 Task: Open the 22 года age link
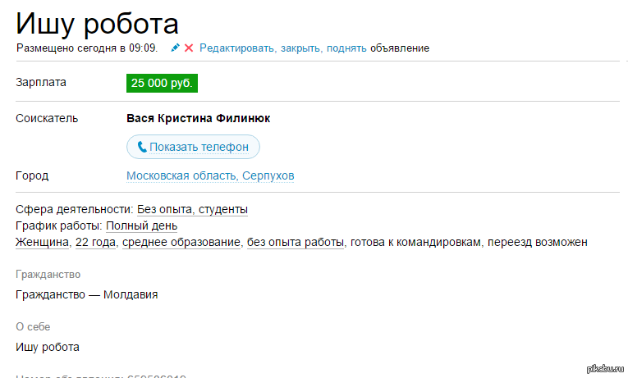96,242
